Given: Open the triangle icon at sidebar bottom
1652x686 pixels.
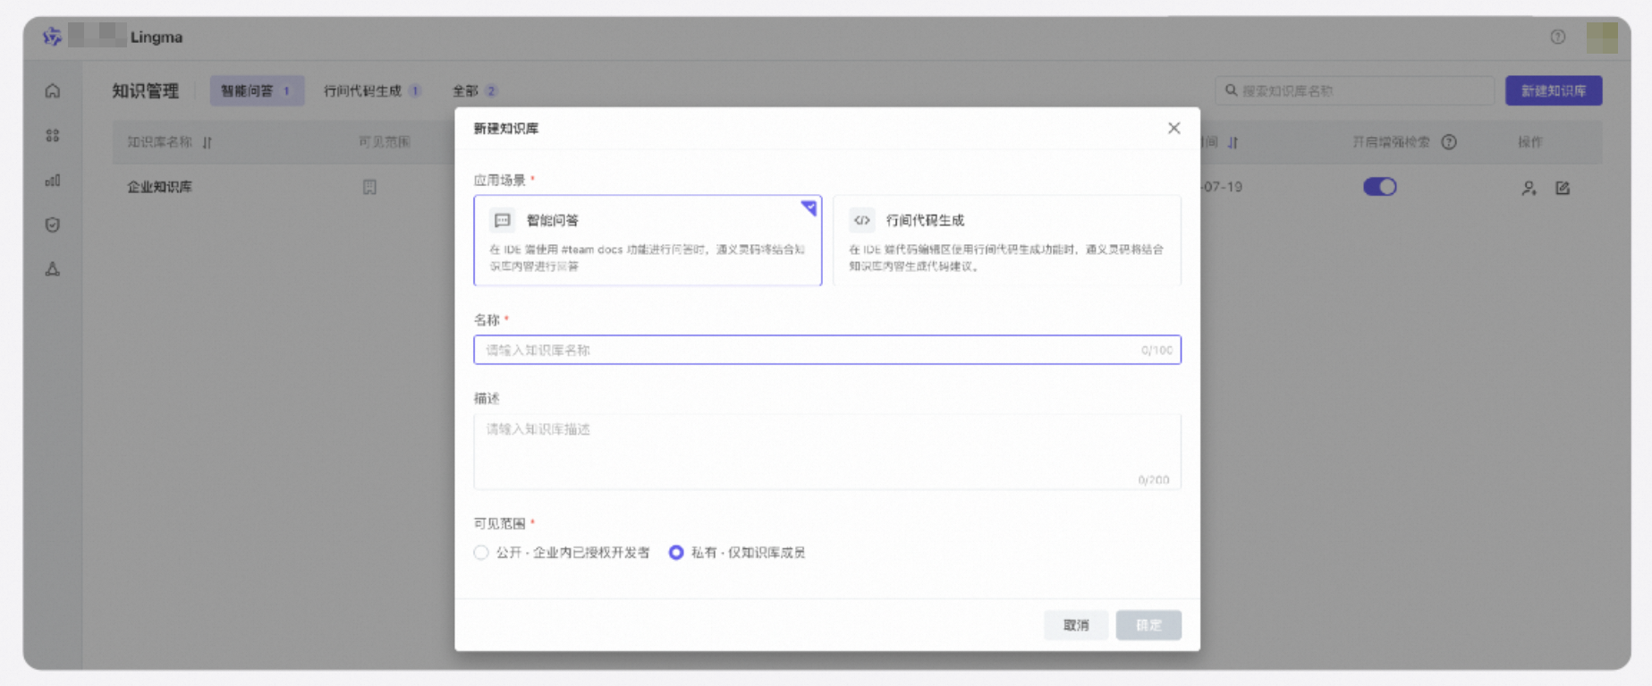Looking at the screenshot, I should [x=53, y=269].
